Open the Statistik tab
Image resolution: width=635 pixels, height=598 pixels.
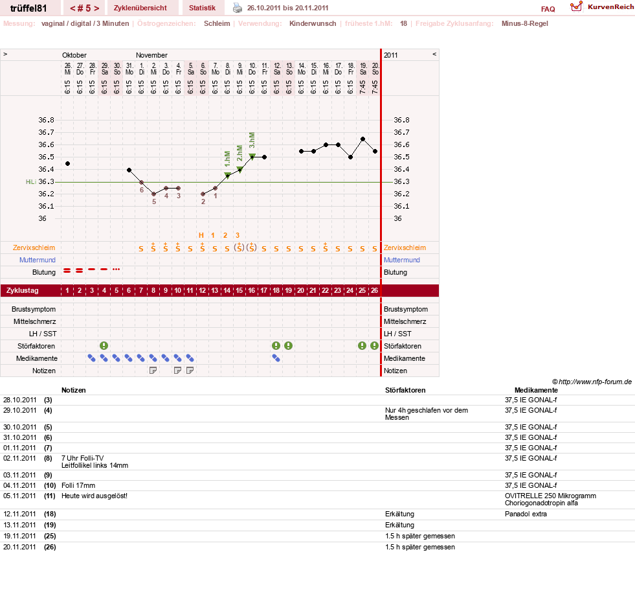point(202,8)
